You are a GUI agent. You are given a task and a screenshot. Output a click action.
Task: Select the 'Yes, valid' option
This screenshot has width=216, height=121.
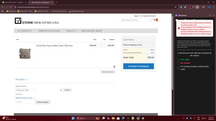click(x=179, y=59)
